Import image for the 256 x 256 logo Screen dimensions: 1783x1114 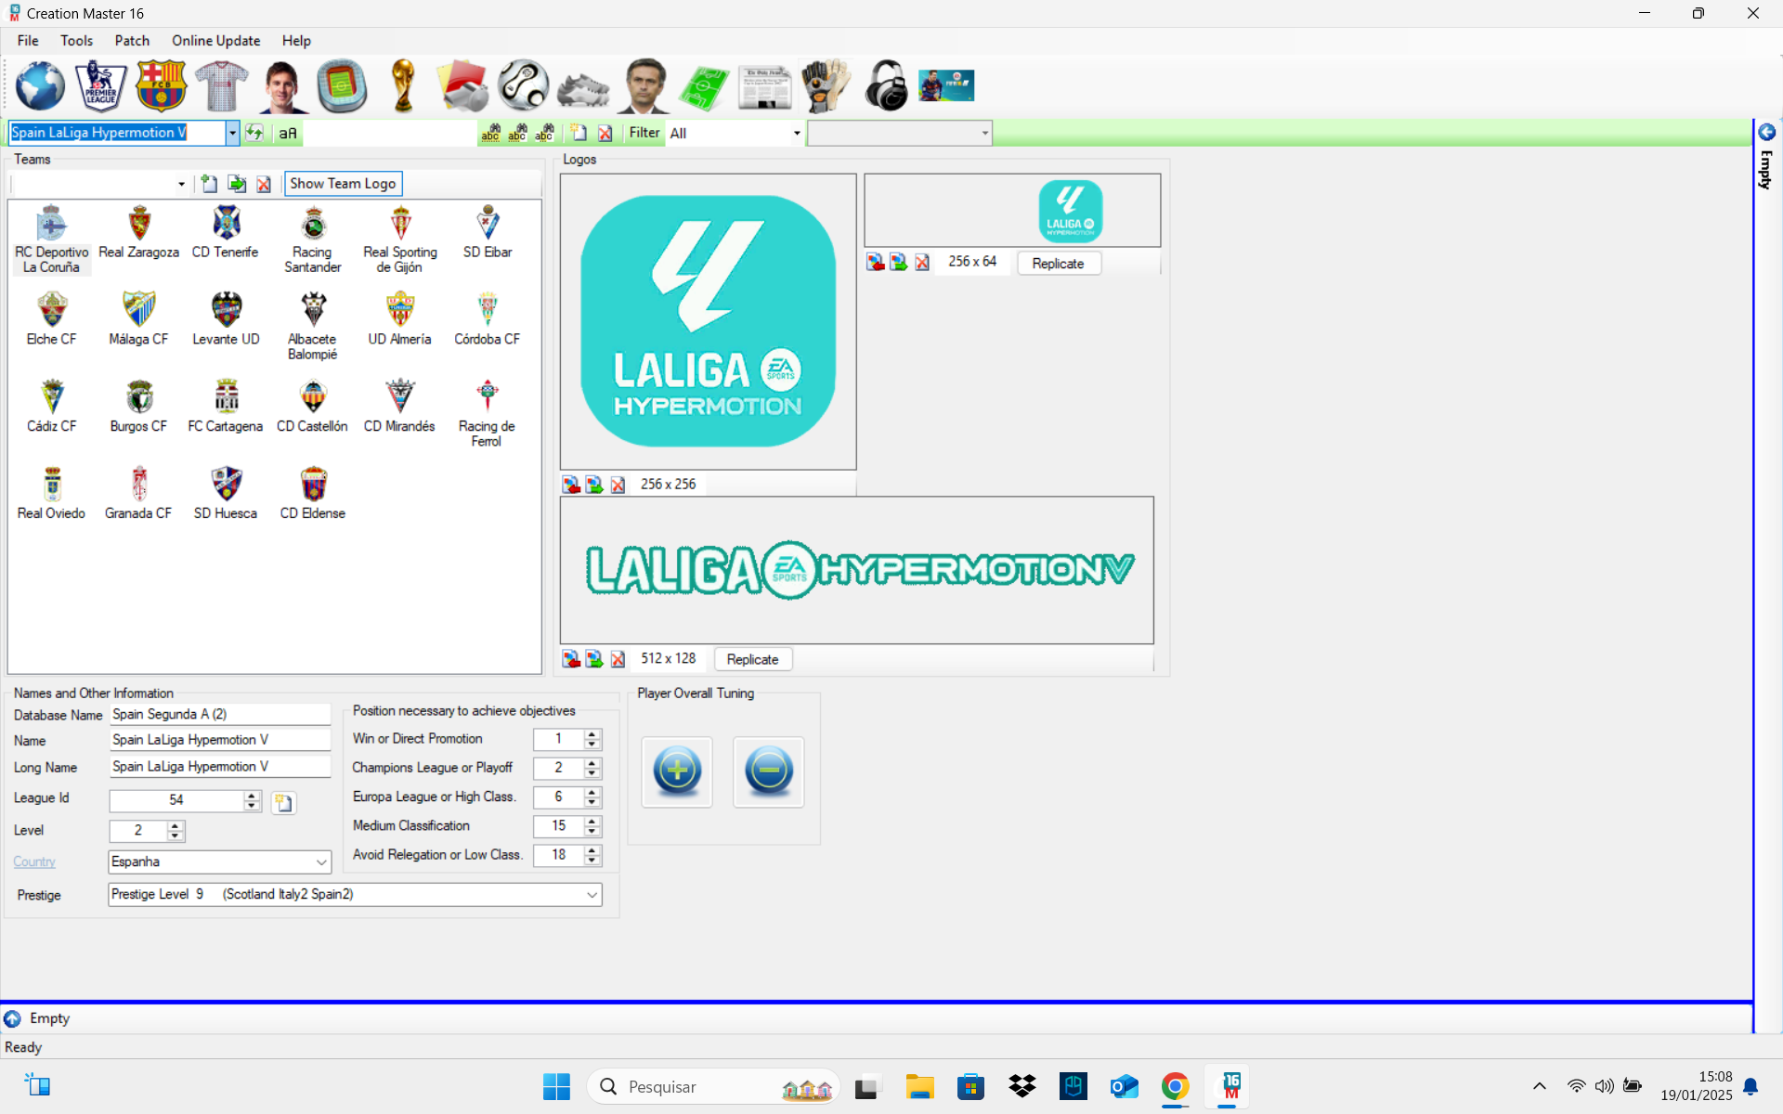point(571,485)
